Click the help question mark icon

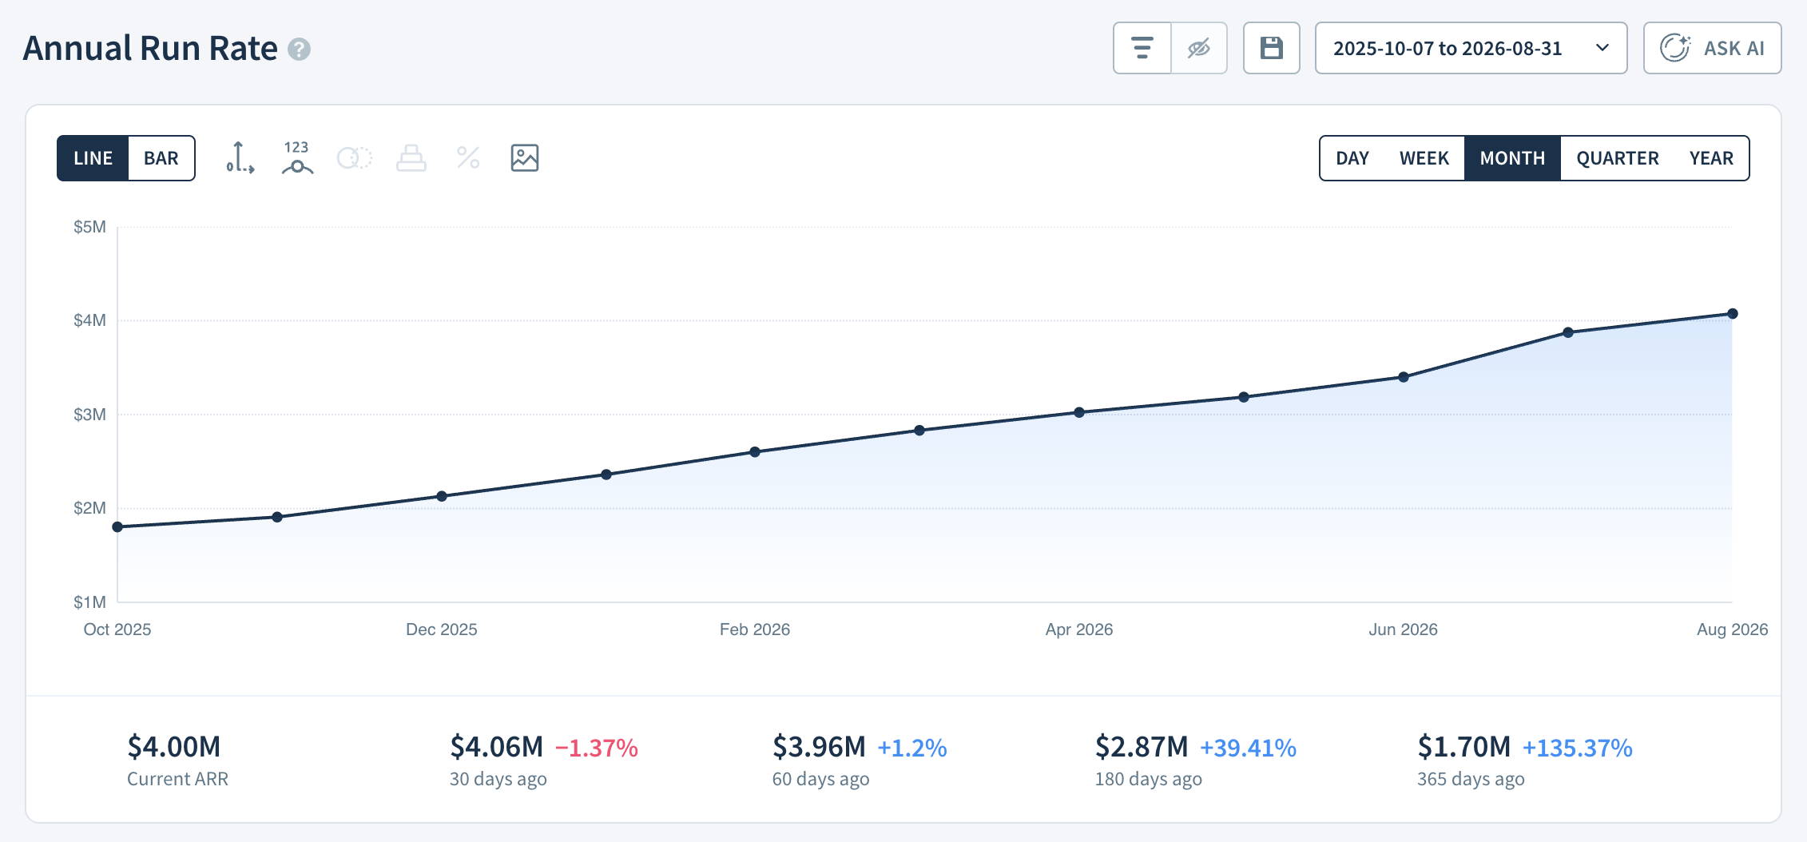click(x=299, y=50)
